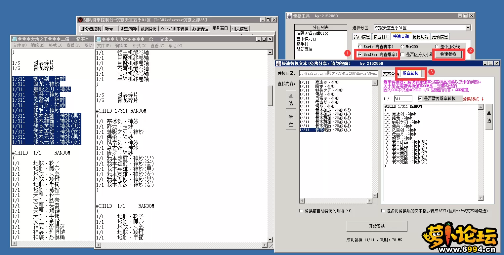Open the 便捷功能 tab
This screenshot has width=504, height=255.
point(421,37)
